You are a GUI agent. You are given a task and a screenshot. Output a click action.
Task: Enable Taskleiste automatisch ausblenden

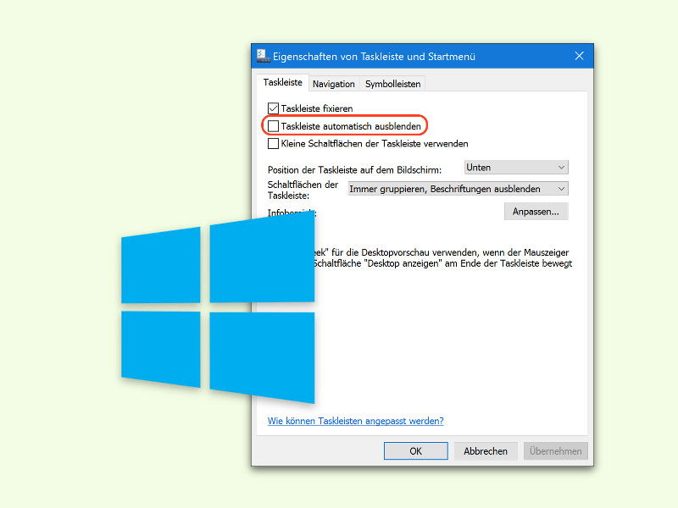[x=273, y=126]
